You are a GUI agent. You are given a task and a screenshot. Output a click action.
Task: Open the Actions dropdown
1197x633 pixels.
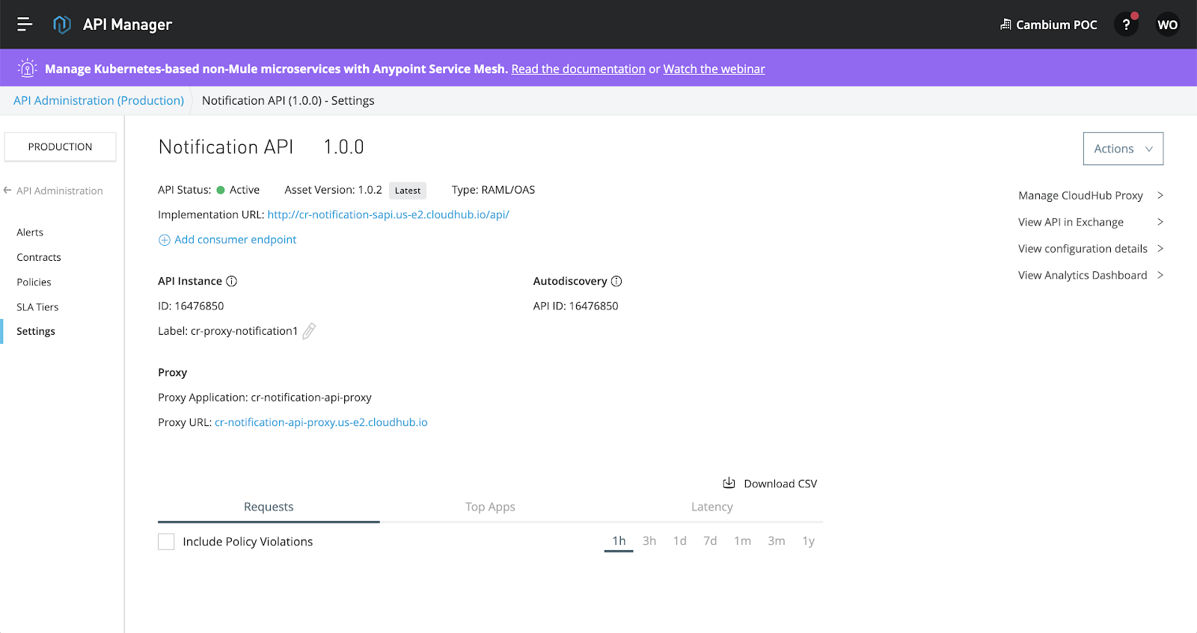click(1123, 149)
